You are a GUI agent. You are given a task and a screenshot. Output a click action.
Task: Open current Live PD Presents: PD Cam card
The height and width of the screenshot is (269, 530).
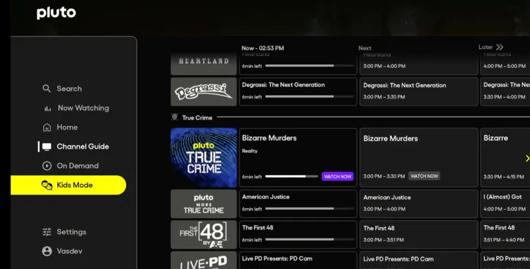pyautogui.click(x=298, y=261)
